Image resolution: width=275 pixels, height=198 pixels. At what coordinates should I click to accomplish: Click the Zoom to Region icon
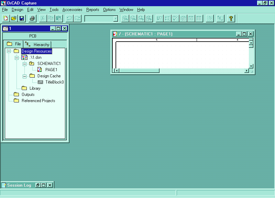(141, 19)
